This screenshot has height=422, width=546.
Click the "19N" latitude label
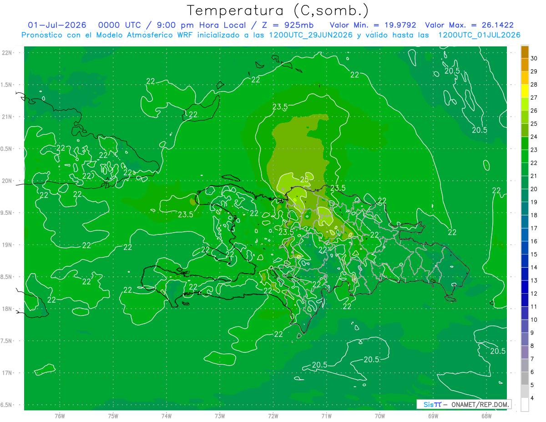pos(6,245)
